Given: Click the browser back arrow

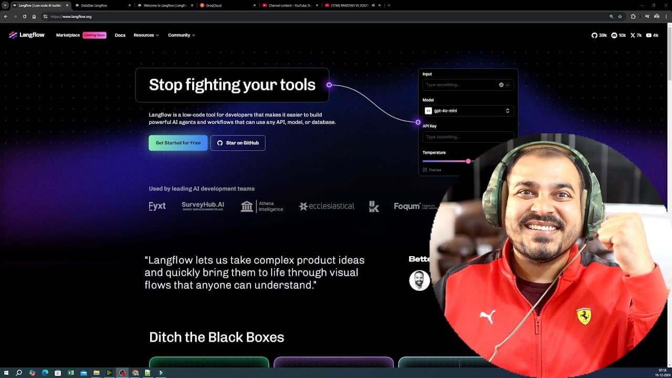Looking at the screenshot, I should click(x=5, y=16).
